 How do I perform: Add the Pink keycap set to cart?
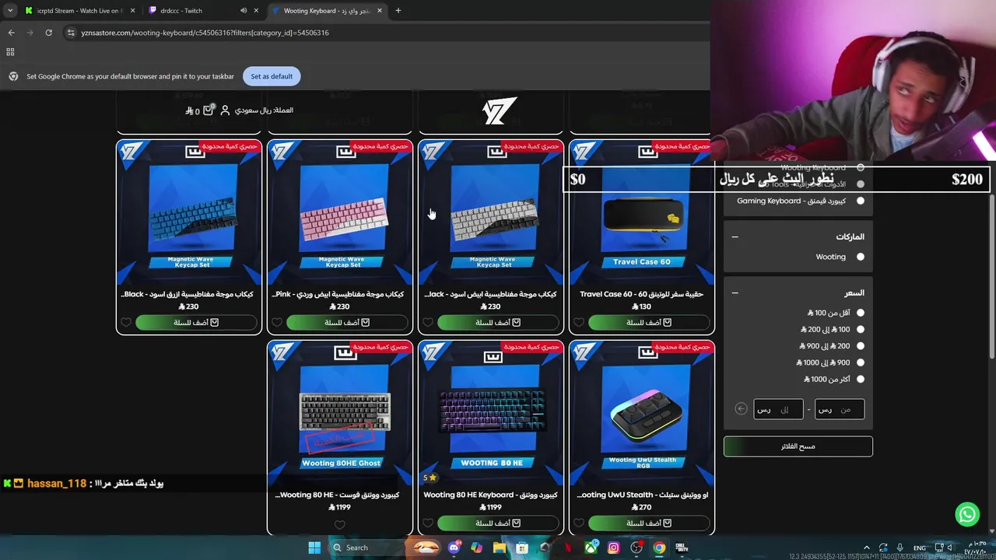[346, 322]
